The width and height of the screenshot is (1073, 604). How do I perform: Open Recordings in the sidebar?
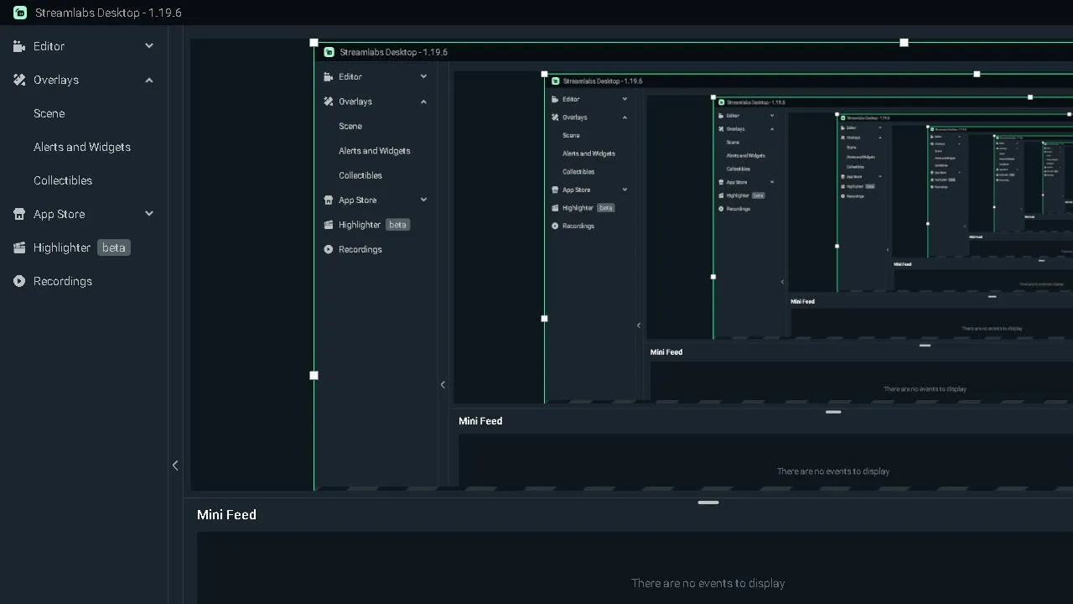coord(63,281)
